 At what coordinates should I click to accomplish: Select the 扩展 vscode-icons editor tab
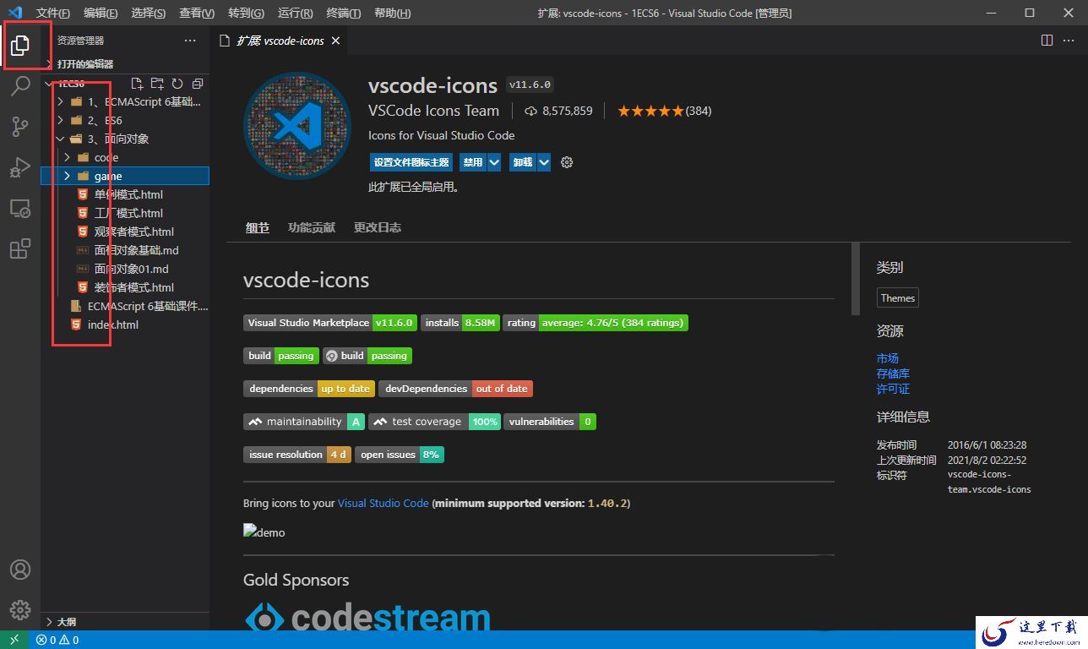(281, 41)
